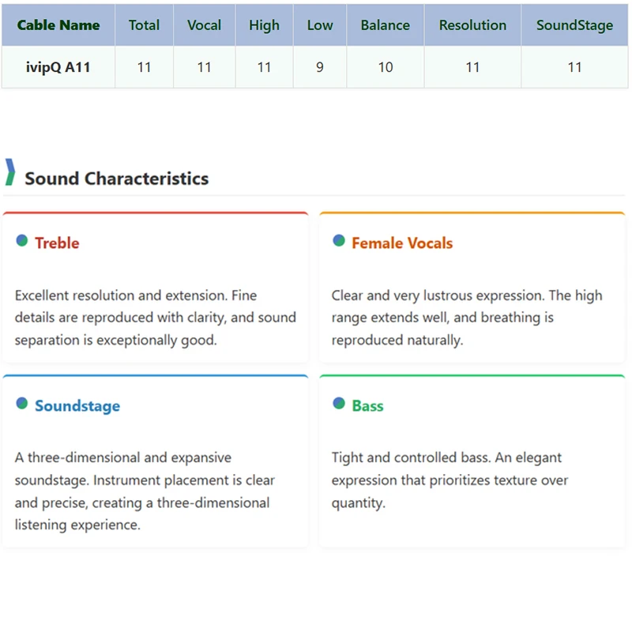The image size is (632, 632).
Task: Click the Female Vocals bullet icon
Action: tap(339, 240)
